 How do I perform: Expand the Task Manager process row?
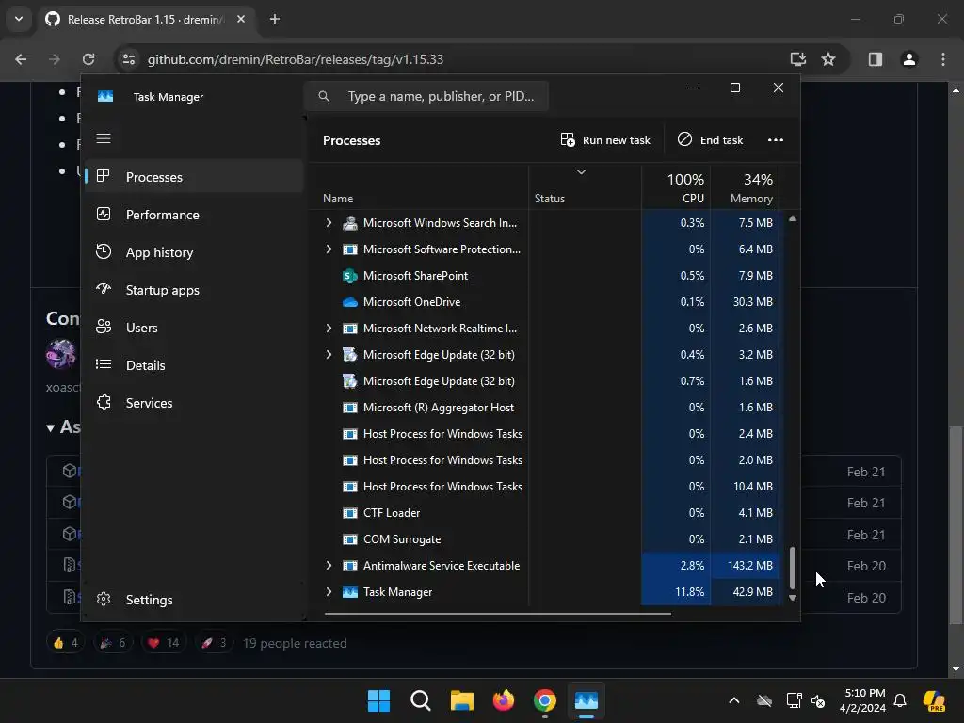pos(329,592)
